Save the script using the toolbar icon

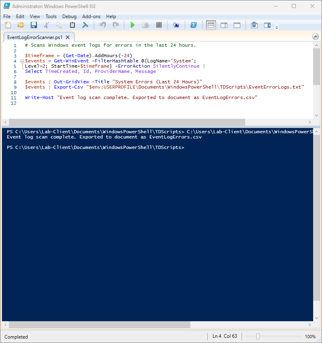click(34, 25)
